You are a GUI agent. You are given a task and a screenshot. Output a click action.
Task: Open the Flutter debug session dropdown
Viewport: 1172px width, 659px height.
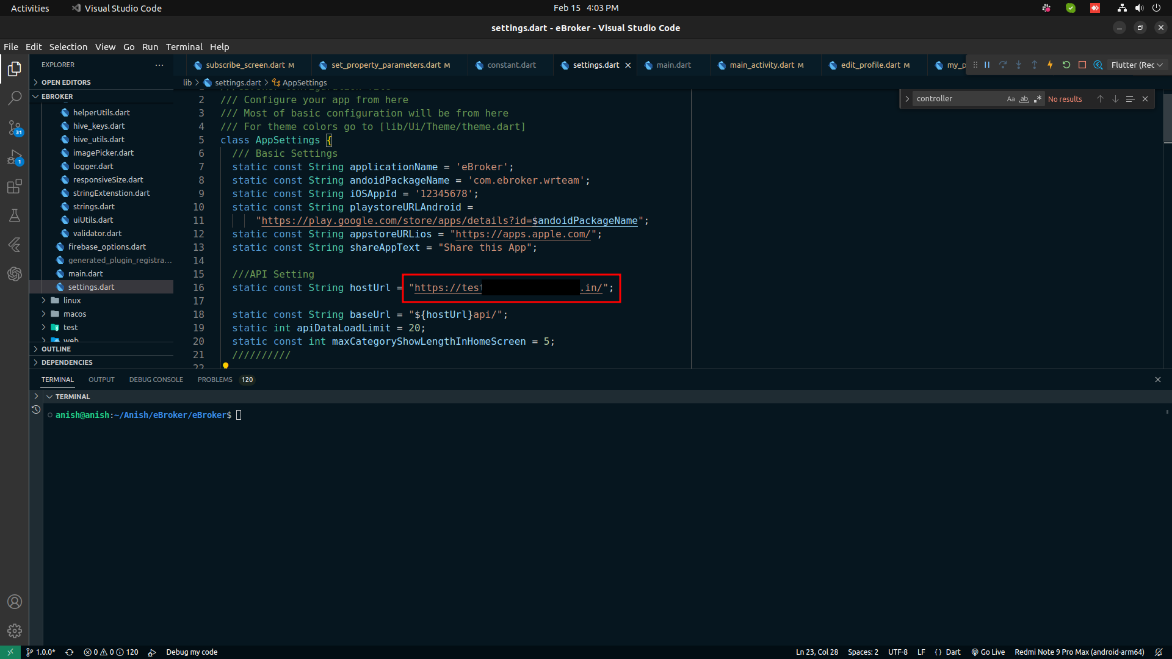tap(1137, 65)
